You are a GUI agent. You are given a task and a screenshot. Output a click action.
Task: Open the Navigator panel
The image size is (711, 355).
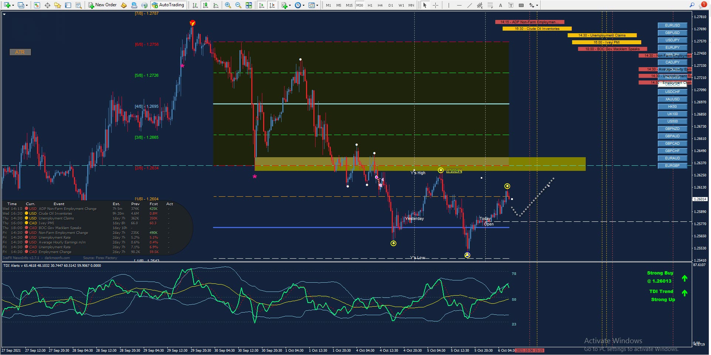(x=58, y=5)
